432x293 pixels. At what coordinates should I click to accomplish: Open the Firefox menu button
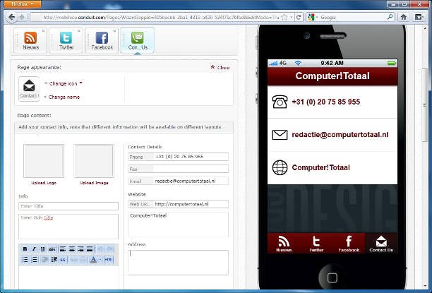[x=23, y=4]
